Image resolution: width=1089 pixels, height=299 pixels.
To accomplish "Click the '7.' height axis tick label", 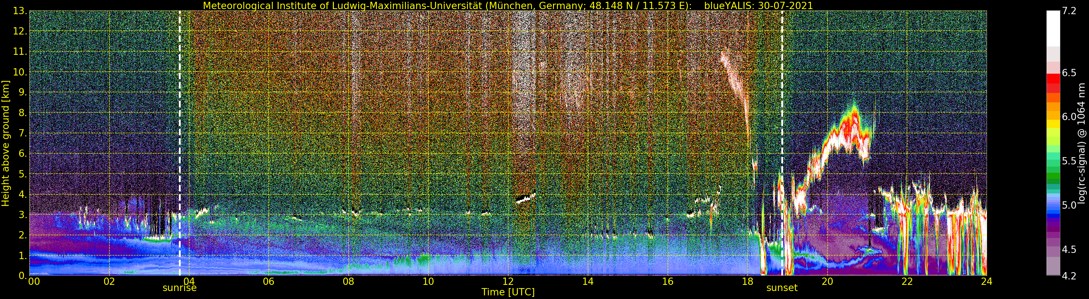I will pyautogui.click(x=22, y=133).
